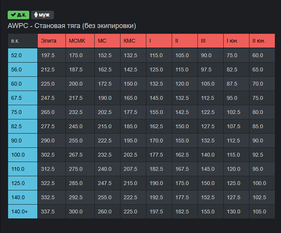Click Элита value 212.5 in row 56.0
This screenshot has width=281, height=233.
[x=52, y=69]
